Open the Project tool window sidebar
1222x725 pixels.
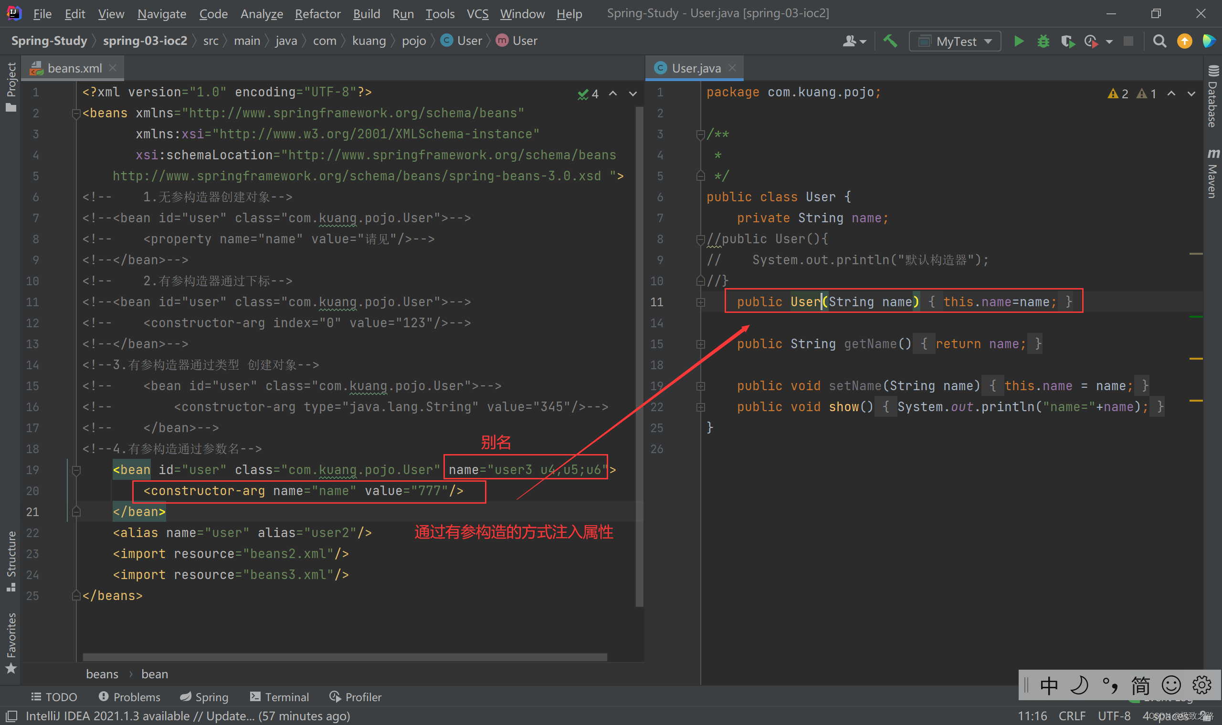11,87
